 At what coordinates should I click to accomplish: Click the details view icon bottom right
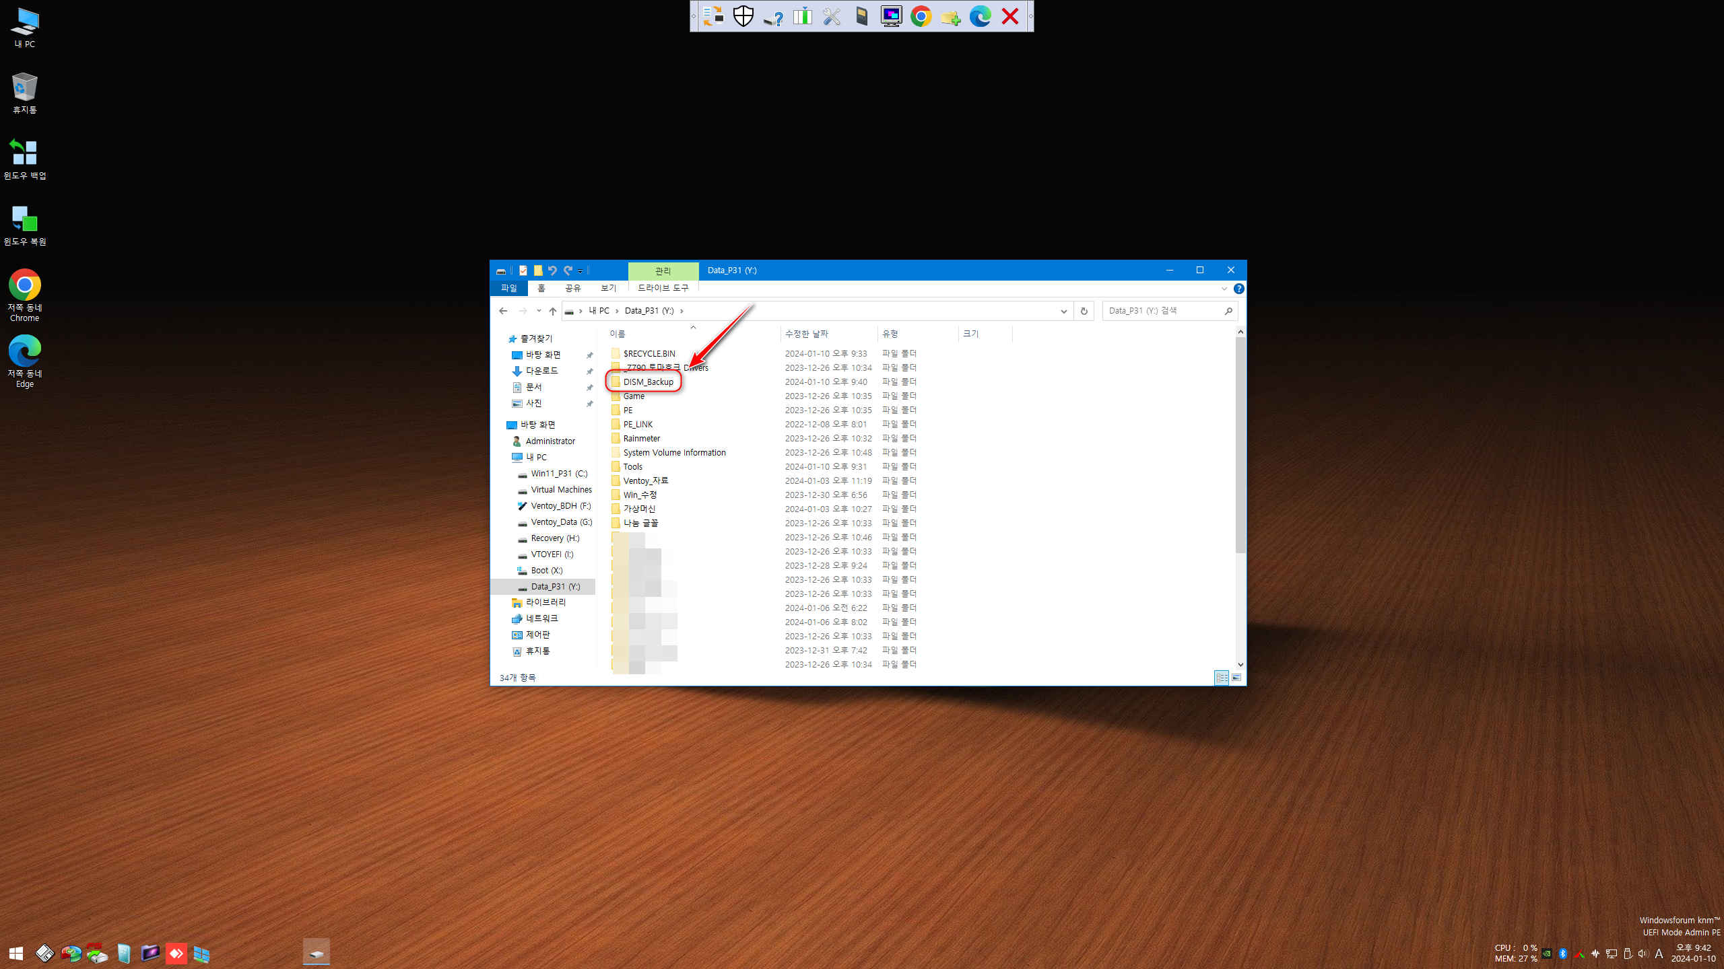(x=1221, y=676)
